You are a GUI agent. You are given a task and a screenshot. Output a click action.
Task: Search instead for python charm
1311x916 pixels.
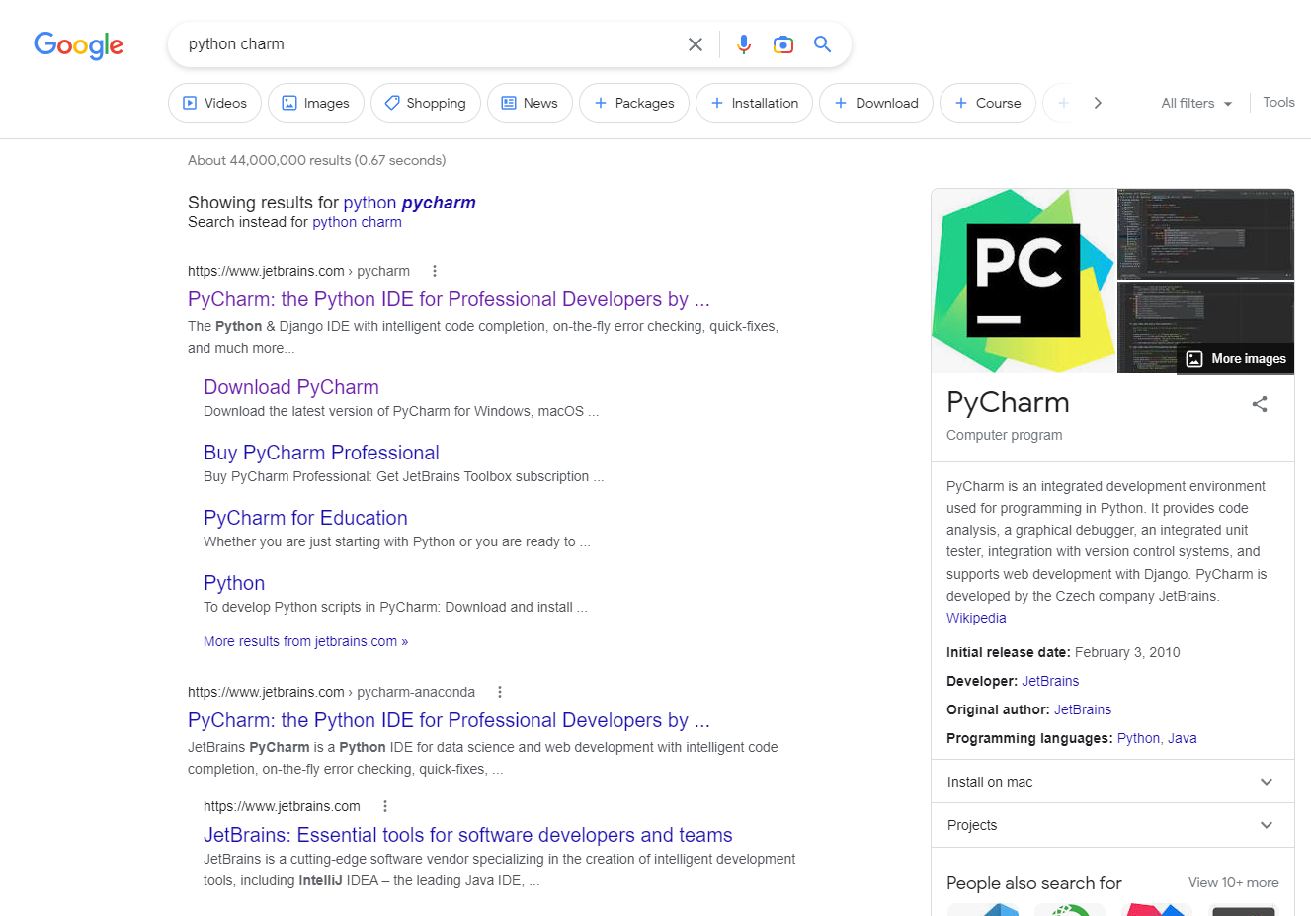[x=357, y=222]
